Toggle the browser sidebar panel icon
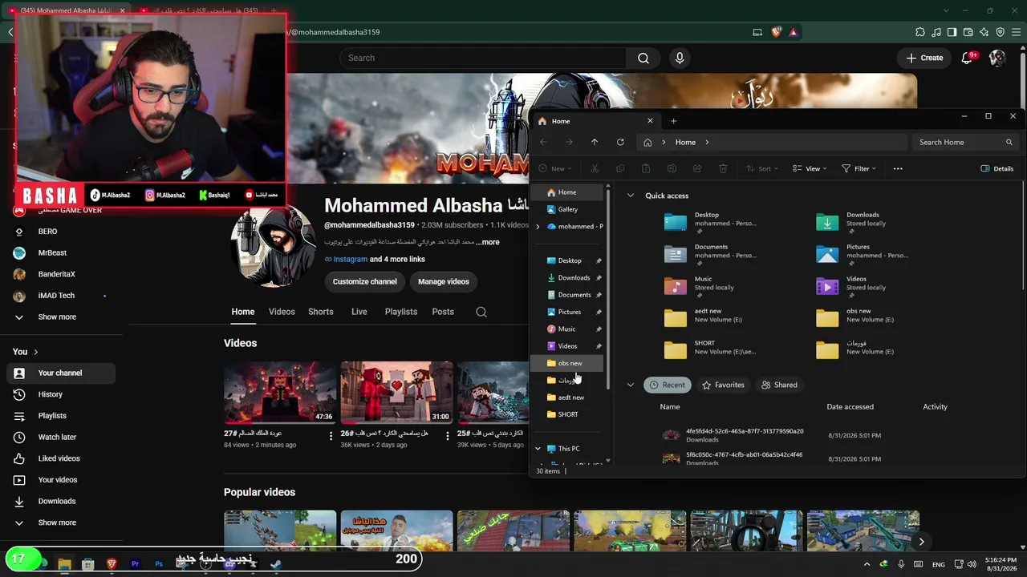 point(952,32)
